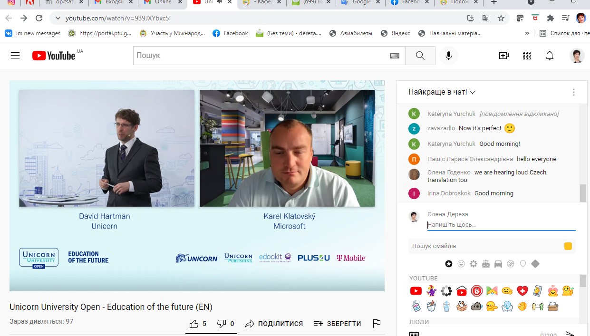Toggle the yellow skin tone selector
Viewport: 590px width, 336px height.
tap(568, 246)
